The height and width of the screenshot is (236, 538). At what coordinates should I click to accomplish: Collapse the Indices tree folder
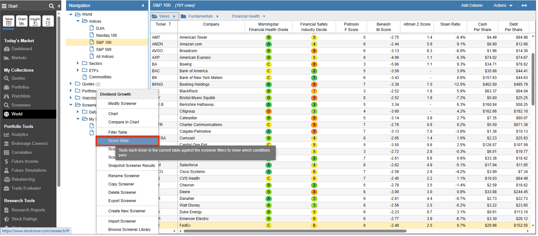pos(78,21)
